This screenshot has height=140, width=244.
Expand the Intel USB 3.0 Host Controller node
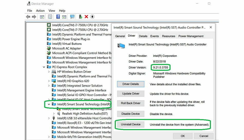(49, 118)
